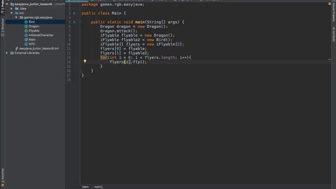The image size is (336, 189).
Task: Click line number 18 in the gutter
Action: (x=69, y=80)
